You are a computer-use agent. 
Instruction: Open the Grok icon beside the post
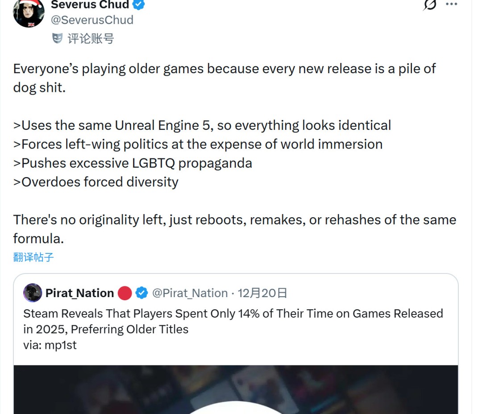click(x=430, y=5)
